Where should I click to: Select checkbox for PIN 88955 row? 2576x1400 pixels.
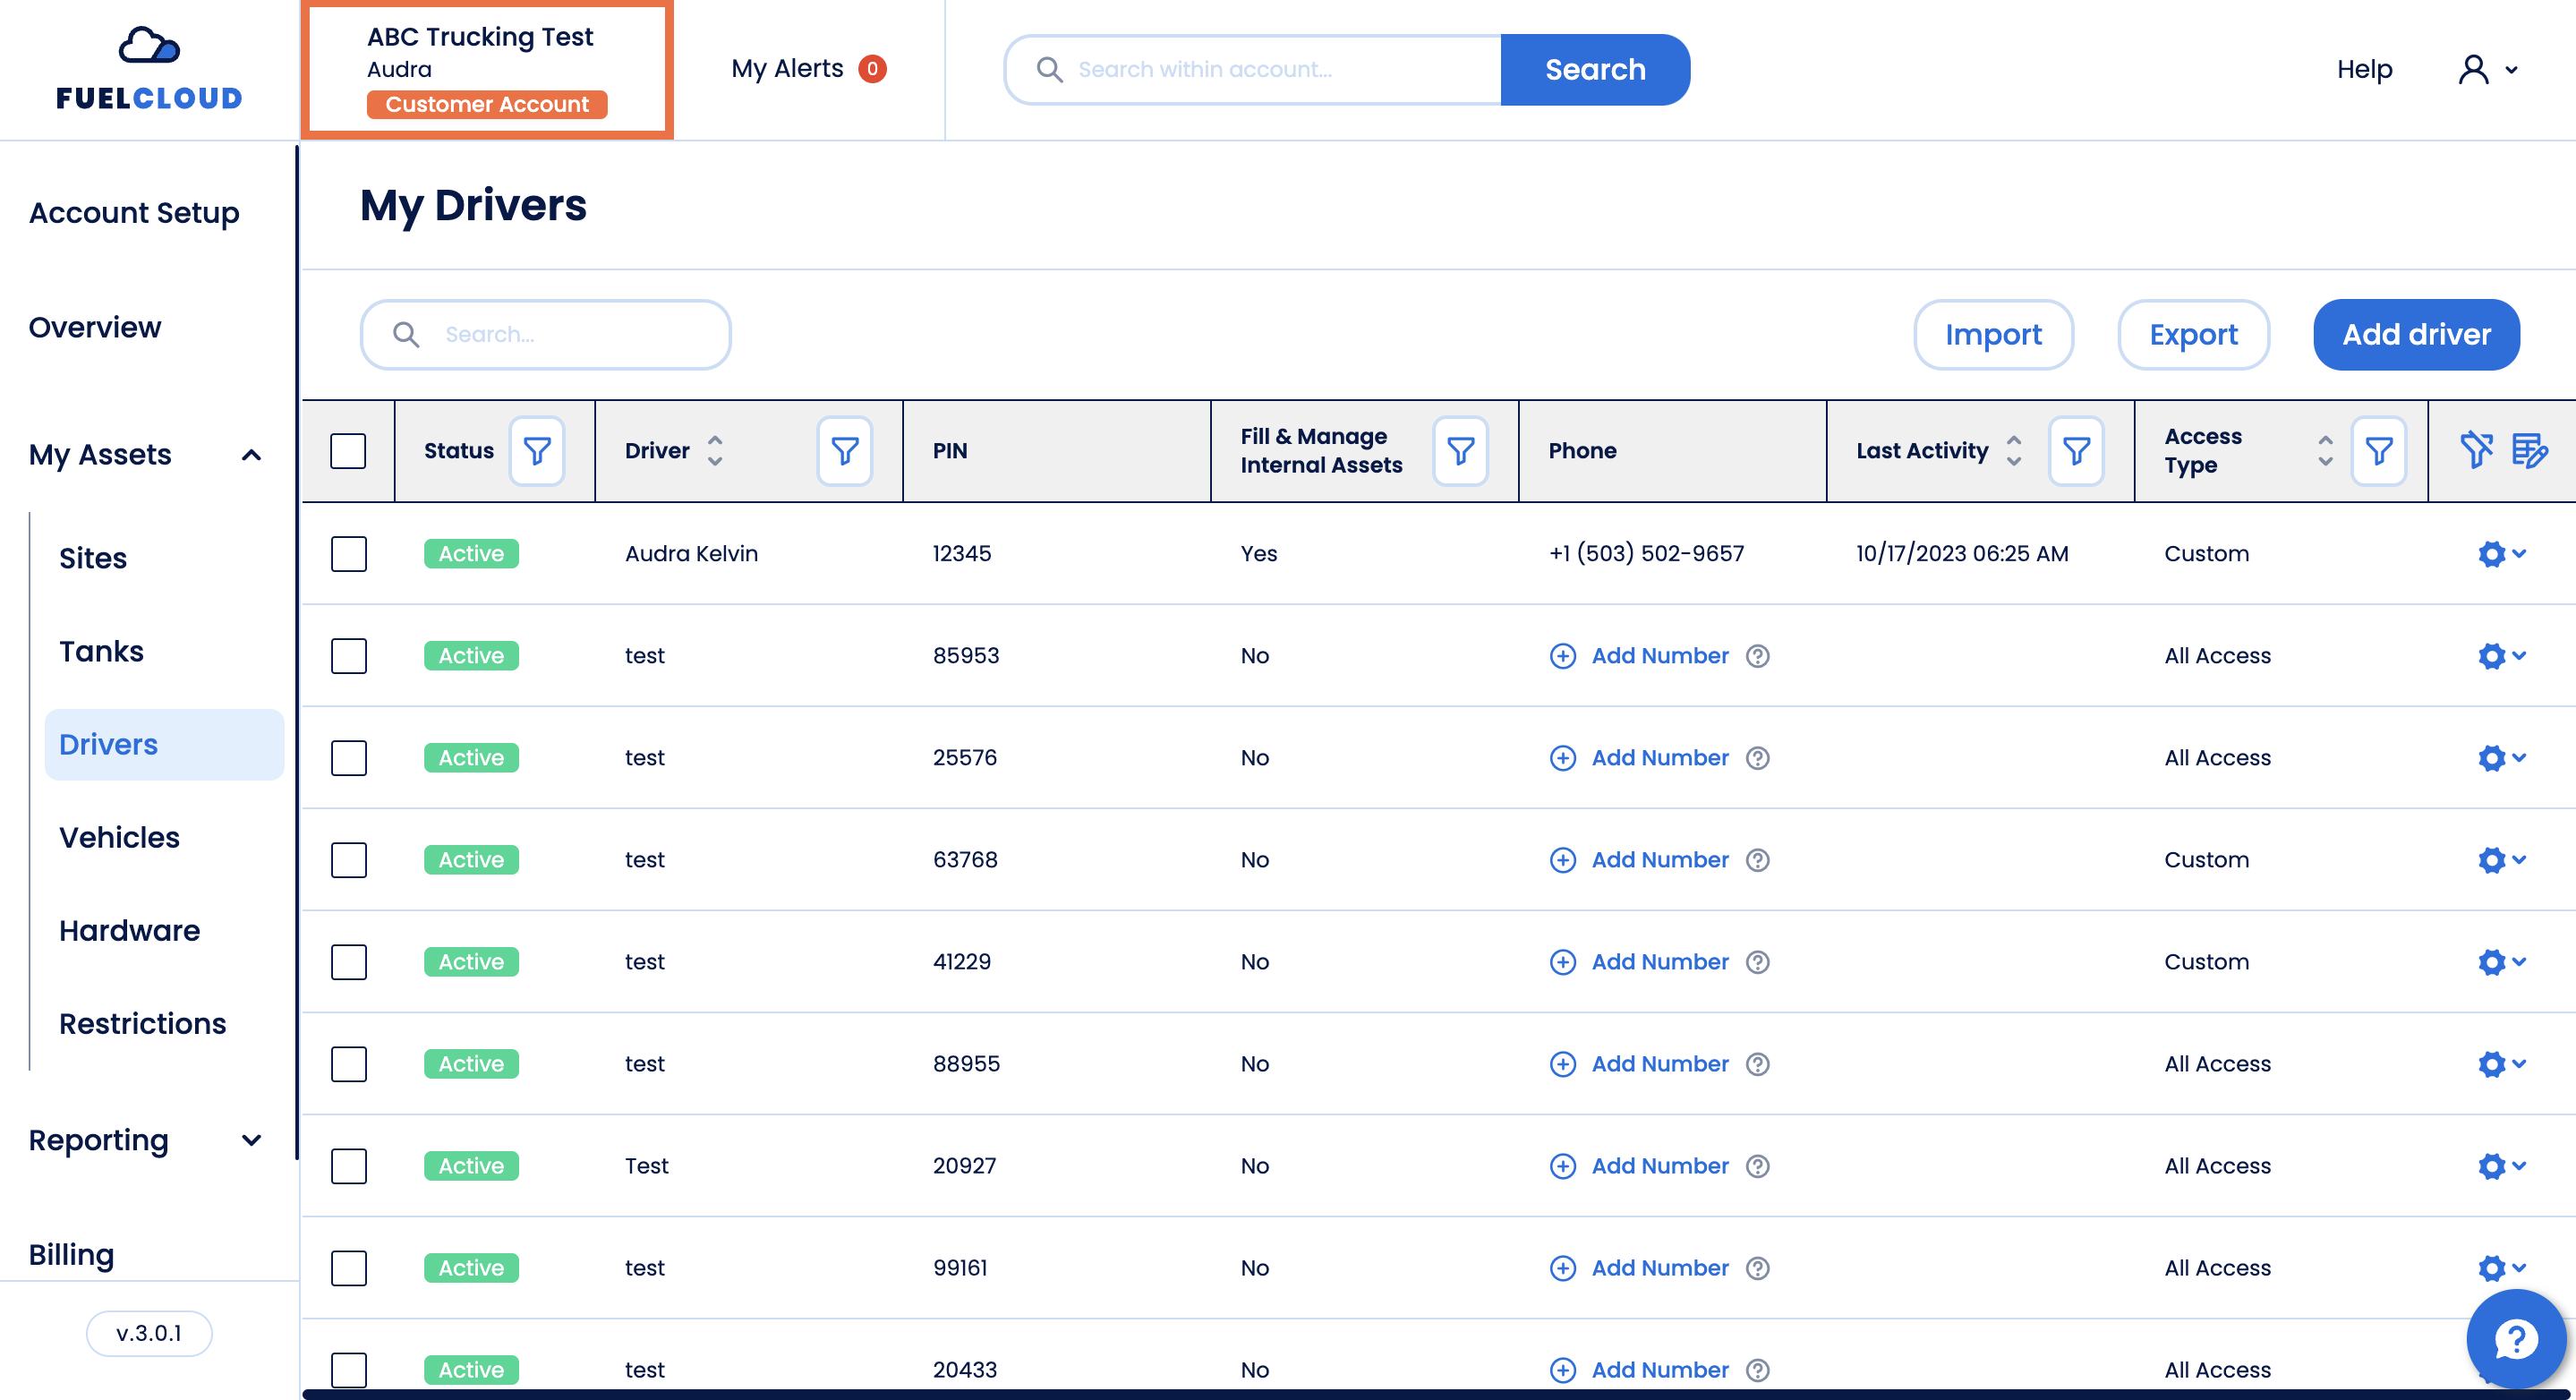(348, 1064)
